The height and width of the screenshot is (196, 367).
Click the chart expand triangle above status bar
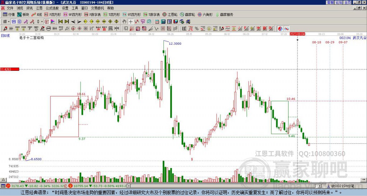click(3, 180)
